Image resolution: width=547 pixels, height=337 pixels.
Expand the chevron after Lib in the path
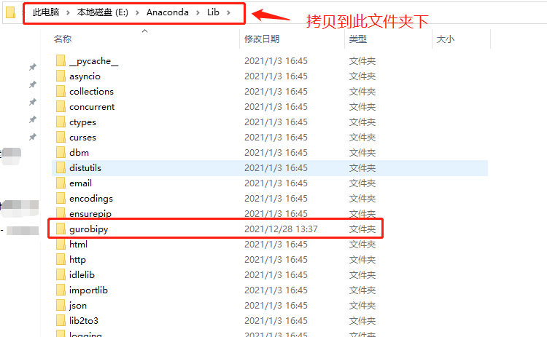(228, 12)
